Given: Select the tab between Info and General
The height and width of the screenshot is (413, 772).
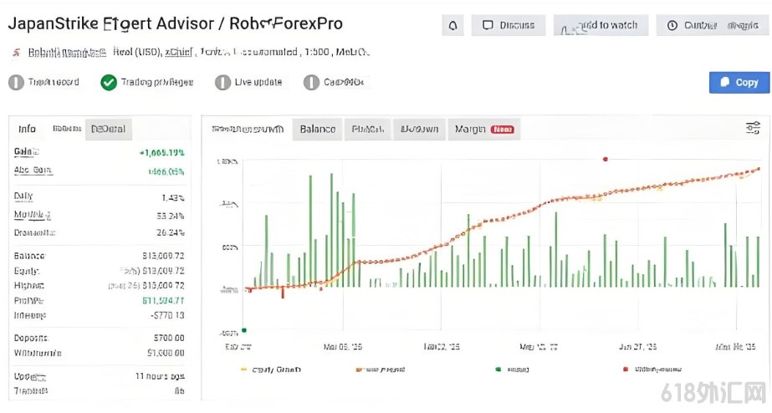Looking at the screenshot, I should click(x=66, y=129).
